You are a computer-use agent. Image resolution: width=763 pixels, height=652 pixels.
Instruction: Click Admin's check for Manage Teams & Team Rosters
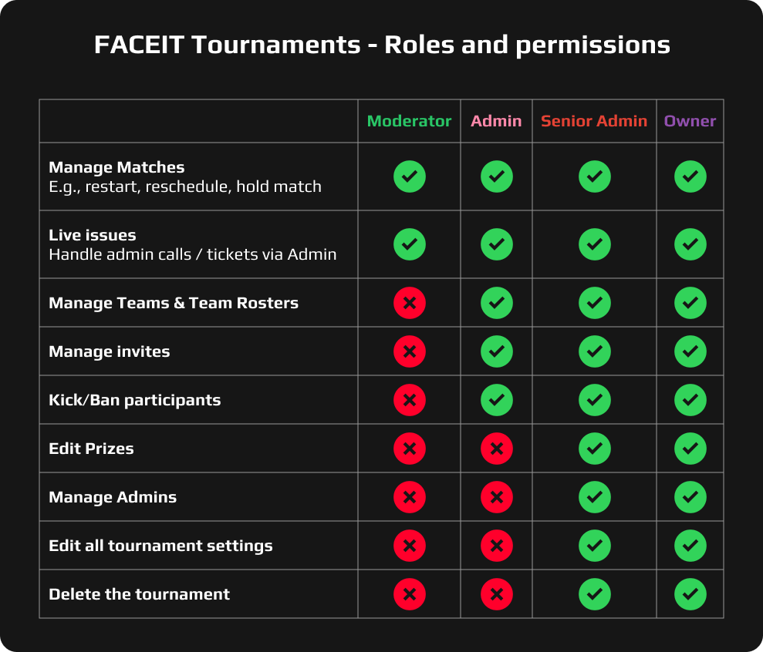(496, 303)
